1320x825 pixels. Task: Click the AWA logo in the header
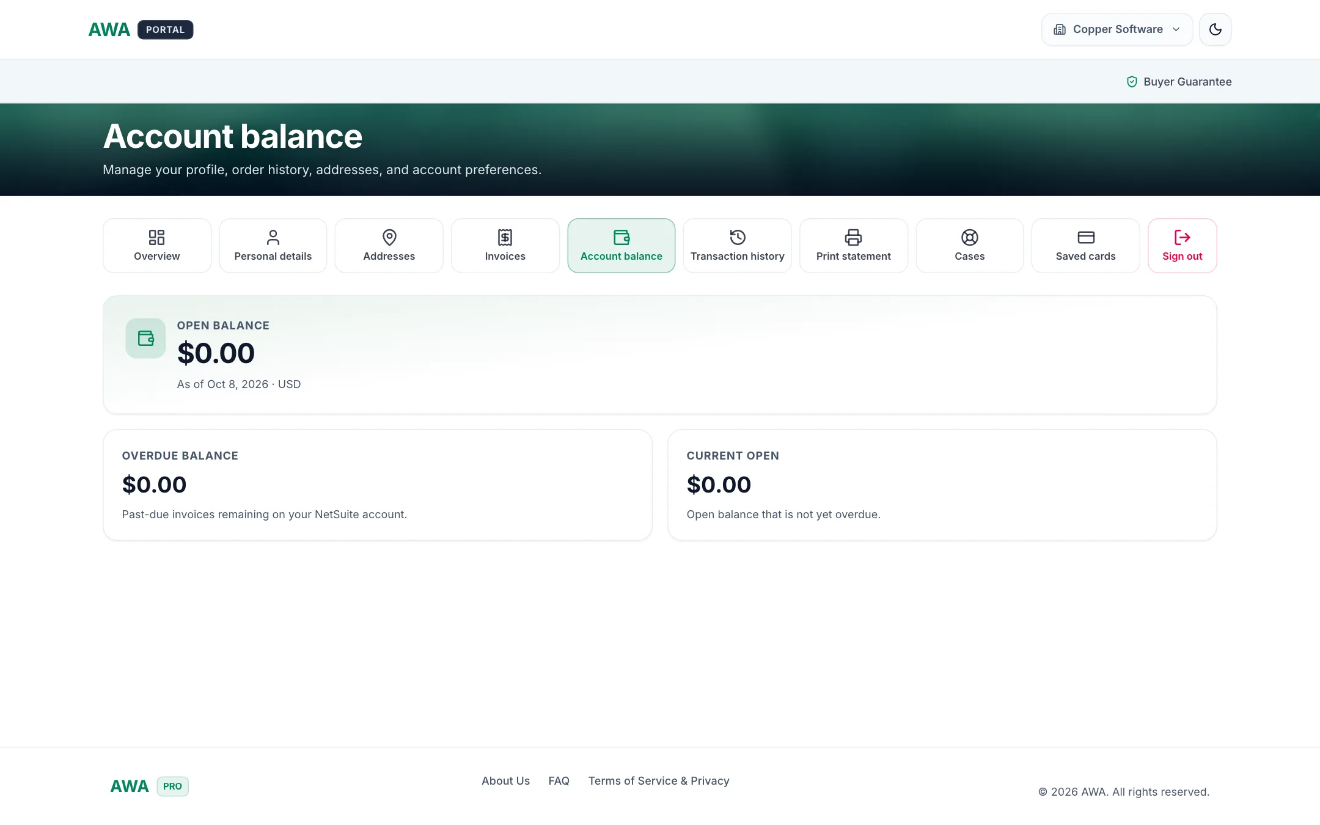(109, 29)
